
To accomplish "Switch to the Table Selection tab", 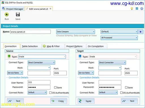I will click(x=31, y=46).
